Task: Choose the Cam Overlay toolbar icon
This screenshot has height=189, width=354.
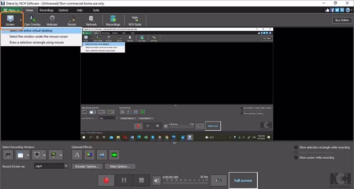Action: pyautogui.click(x=32, y=20)
